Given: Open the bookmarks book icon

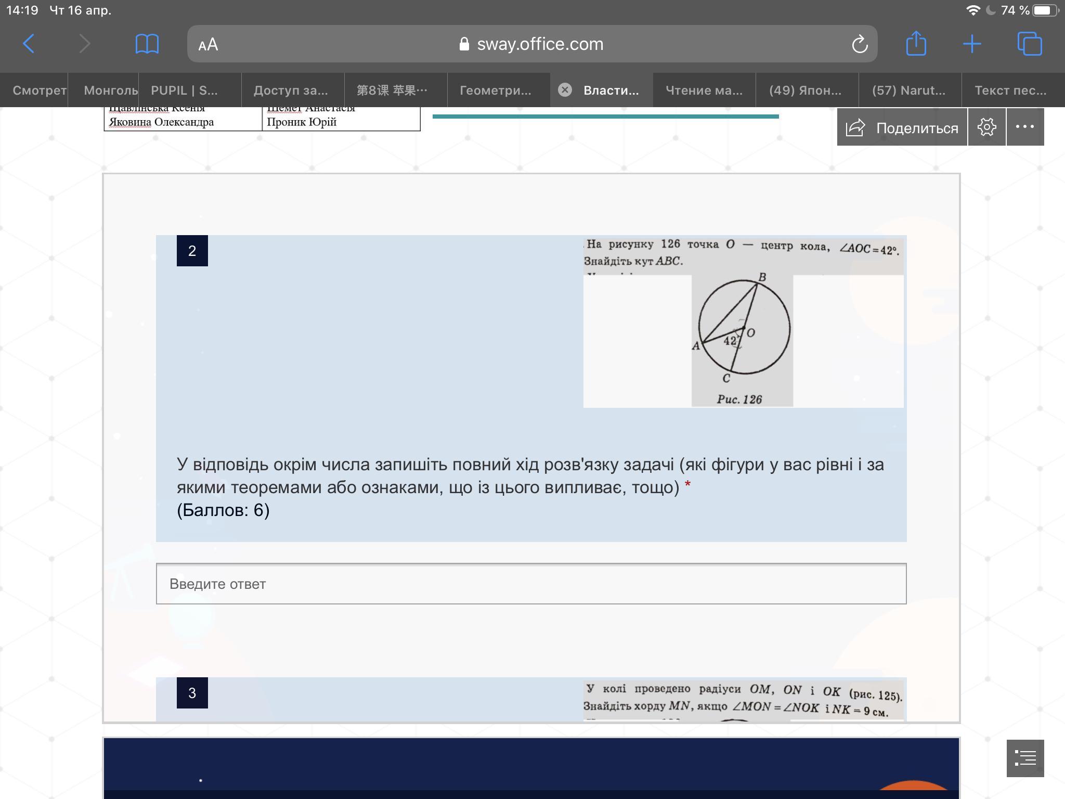Looking at the screenshot, I should [x=147, y=44].
